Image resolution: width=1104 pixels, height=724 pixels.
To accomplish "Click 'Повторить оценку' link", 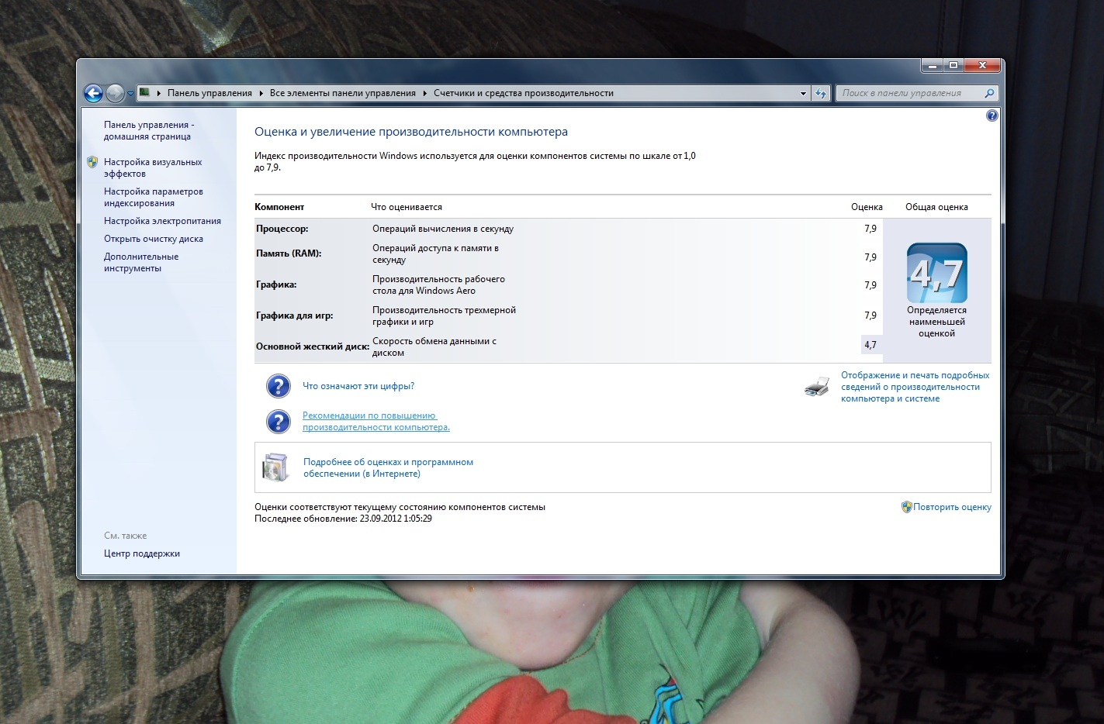I will tap(952, 507).
